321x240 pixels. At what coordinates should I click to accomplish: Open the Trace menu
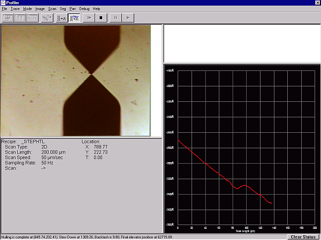point(14,9)
